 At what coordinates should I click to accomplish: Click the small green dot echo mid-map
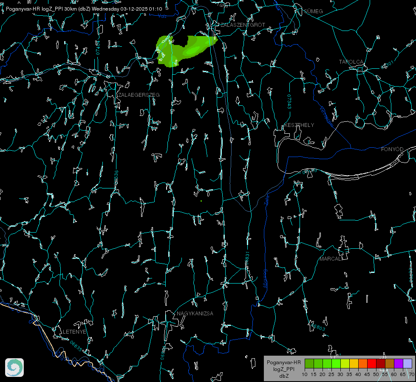point(201,201)
